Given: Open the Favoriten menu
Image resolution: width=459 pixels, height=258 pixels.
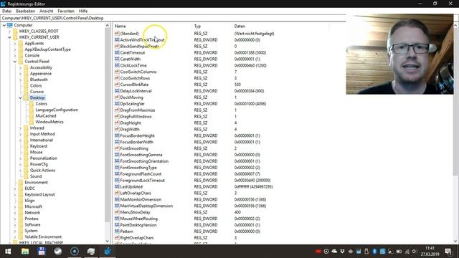Looking at the screenshot, I should [x=66, y=11].
